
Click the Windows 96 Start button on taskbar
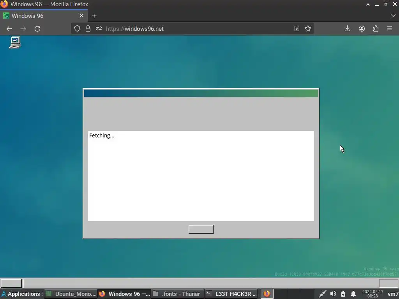pyautogui.click(x=11, y=283)
